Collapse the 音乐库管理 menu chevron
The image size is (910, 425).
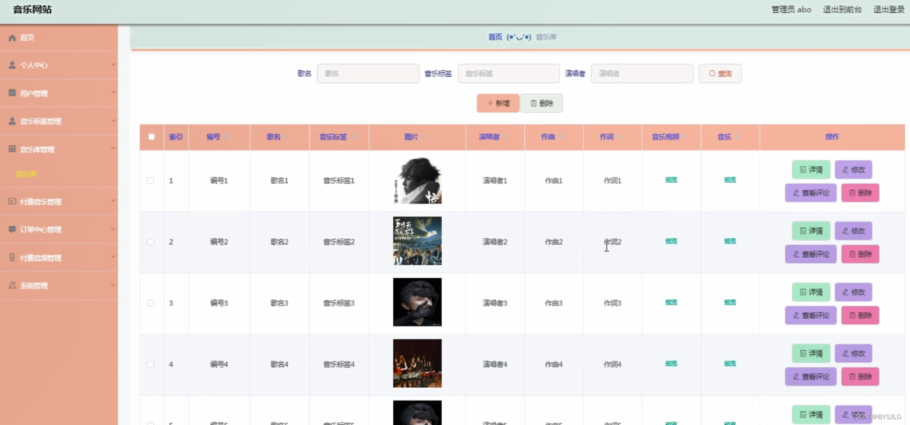(x=114, y=149)
